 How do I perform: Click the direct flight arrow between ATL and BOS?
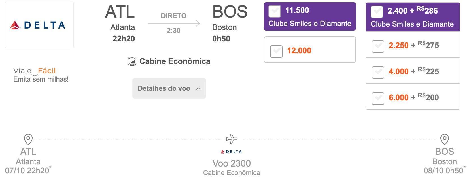[174, 23]
